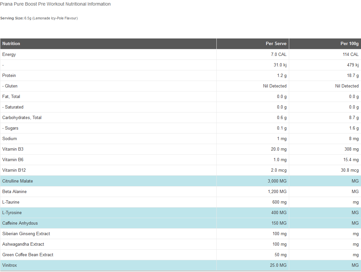Click the '2.0 mcg' value
This screenshot has height=272, width=361.
[x=279, y=170]
